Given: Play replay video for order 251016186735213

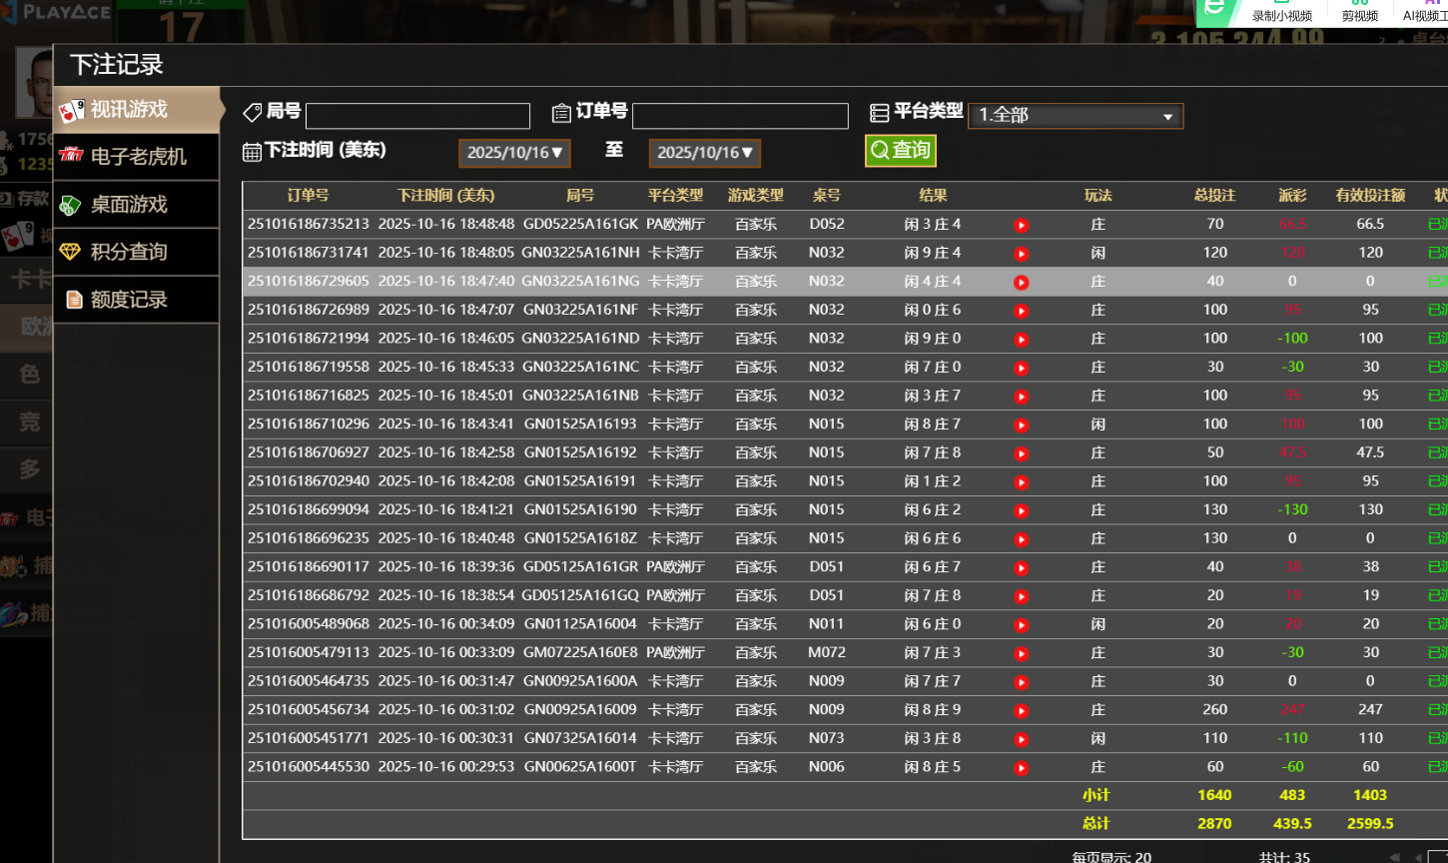Looking at the screenshot, I should [x=1021, y=225].
